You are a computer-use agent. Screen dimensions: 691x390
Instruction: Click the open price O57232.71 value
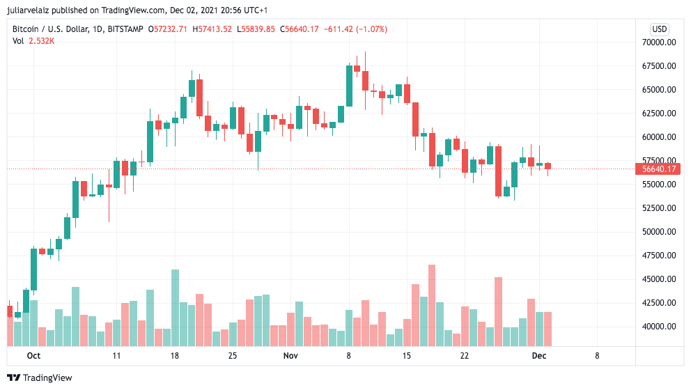167,29
